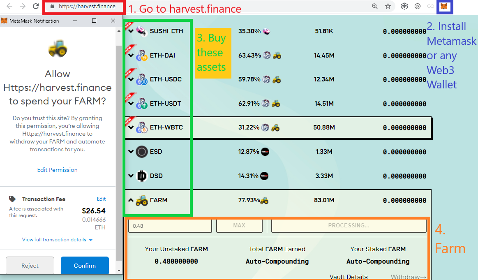
Task: Click the 83.01M value in FARM row
Action: pyautogui.click(x=324, y=200)
